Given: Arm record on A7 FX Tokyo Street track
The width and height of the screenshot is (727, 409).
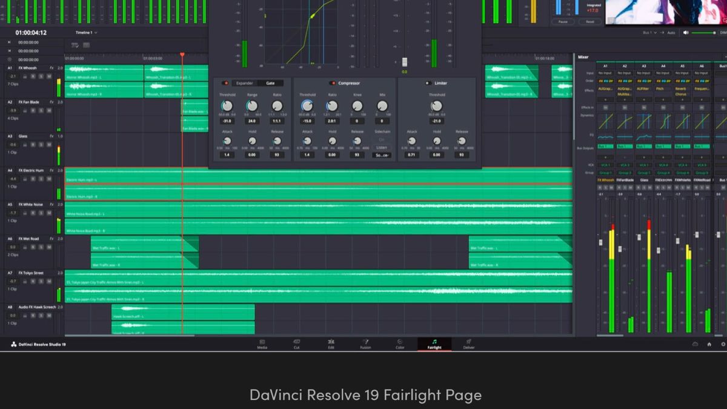Looking at the screenshot, I should (33, 281).
